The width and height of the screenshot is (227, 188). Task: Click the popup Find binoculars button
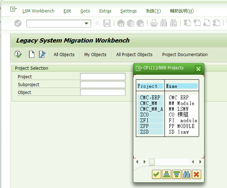pos(187,174)
